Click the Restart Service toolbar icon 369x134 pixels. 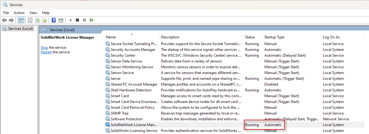click(92, 20)
